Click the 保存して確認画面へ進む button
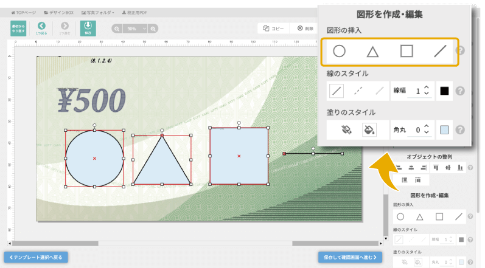The image size is (485, 268). pyautogui.click(x=350, y=257)
